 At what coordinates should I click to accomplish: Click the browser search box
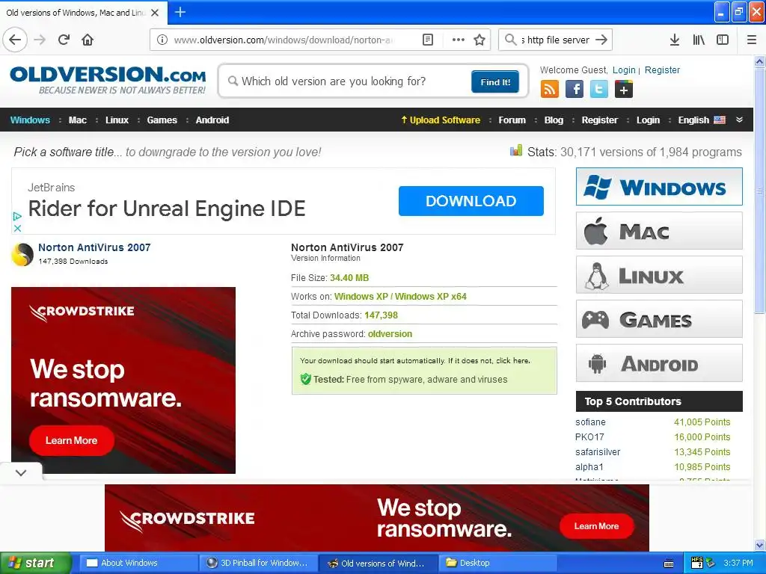pyautogui.click(x=556, y=40)
